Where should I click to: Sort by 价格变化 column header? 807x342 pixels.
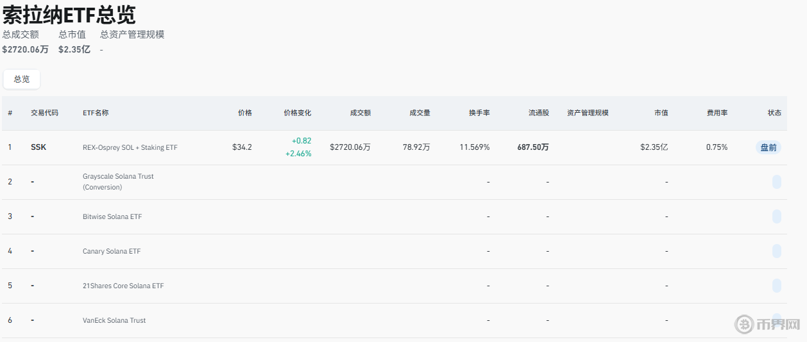[x=297, y=113]
